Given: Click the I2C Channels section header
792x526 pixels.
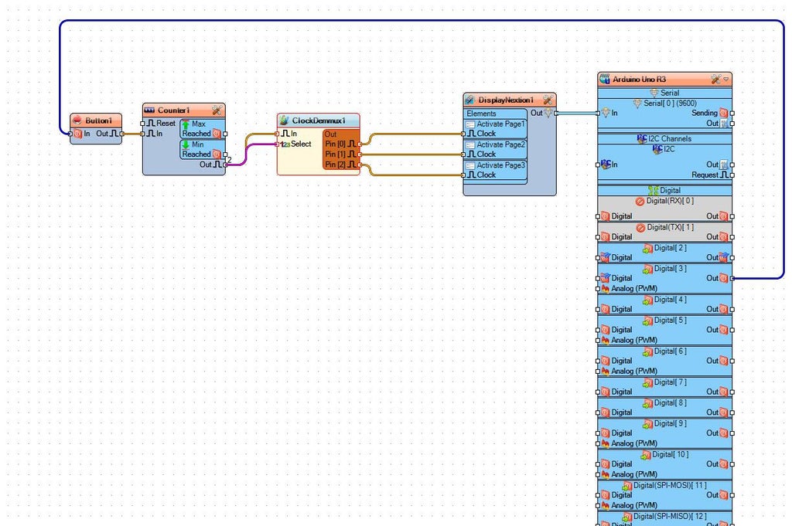Looking at the screenshot, I should click(664, 139).
